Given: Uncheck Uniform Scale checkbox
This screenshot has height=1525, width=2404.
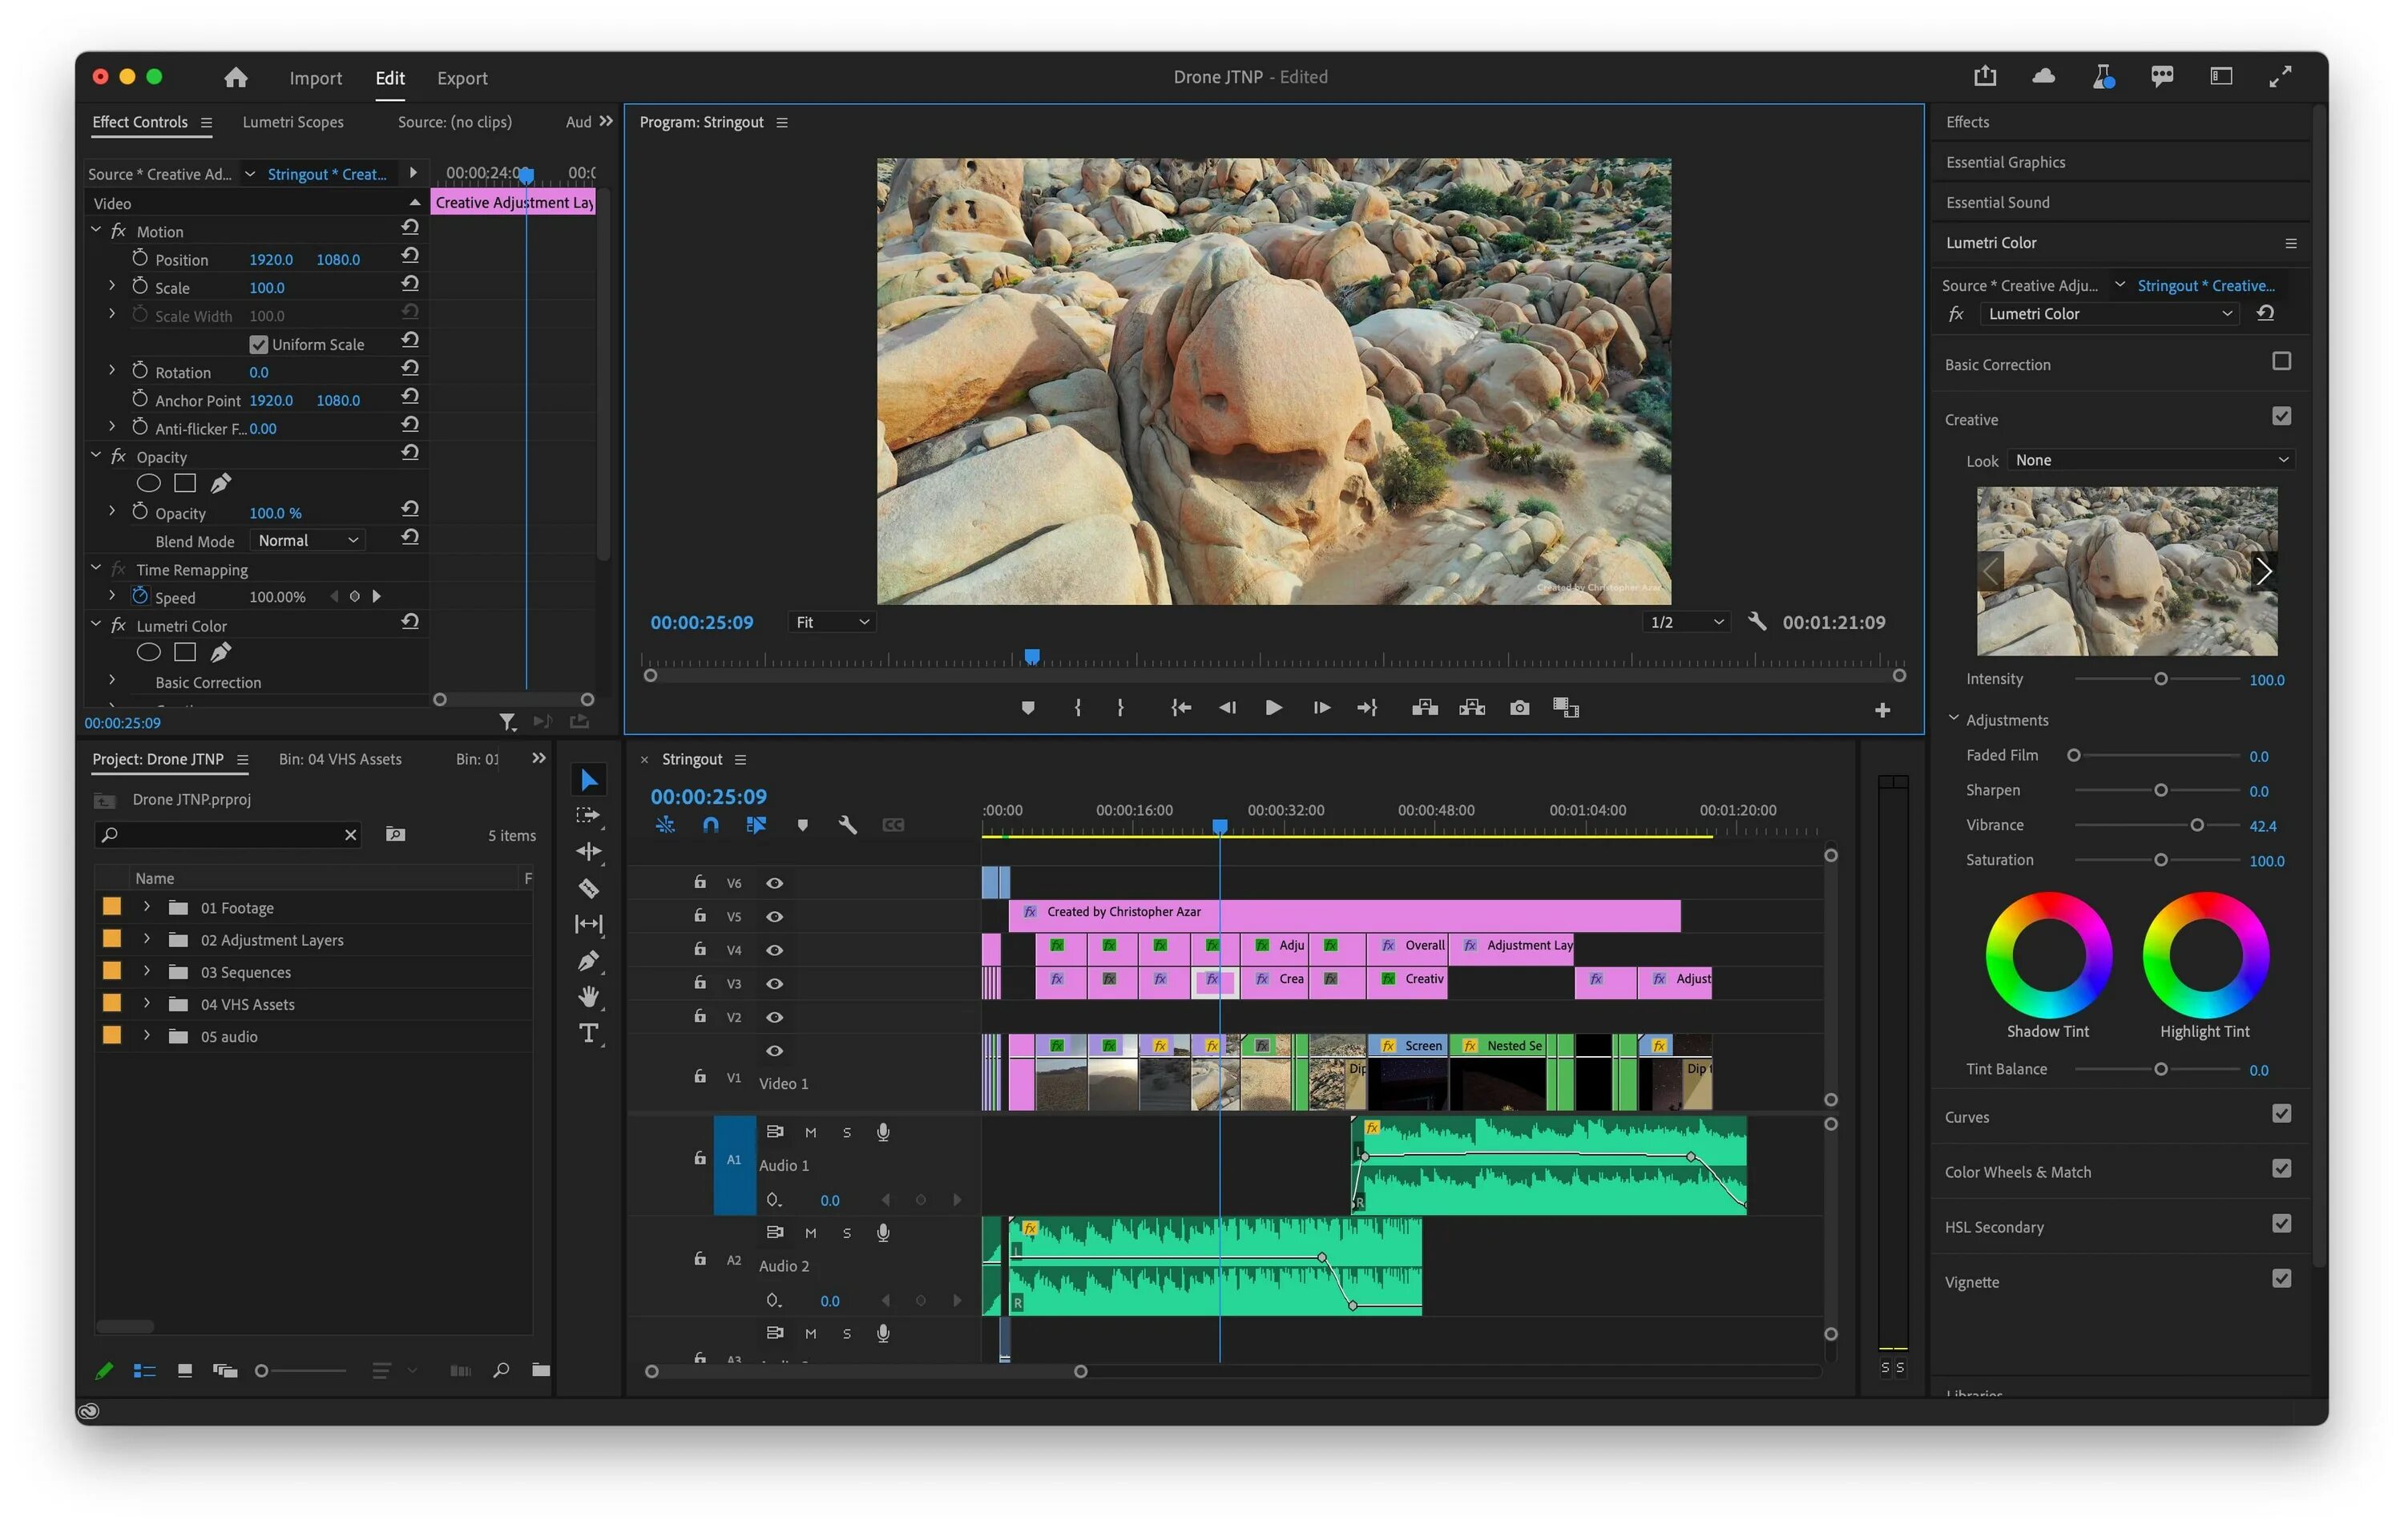Looking at the screenshot, I should coord(259,345).
